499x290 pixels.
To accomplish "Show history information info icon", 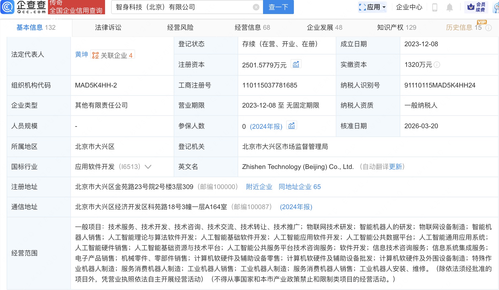I will click(x=489, y=28).
